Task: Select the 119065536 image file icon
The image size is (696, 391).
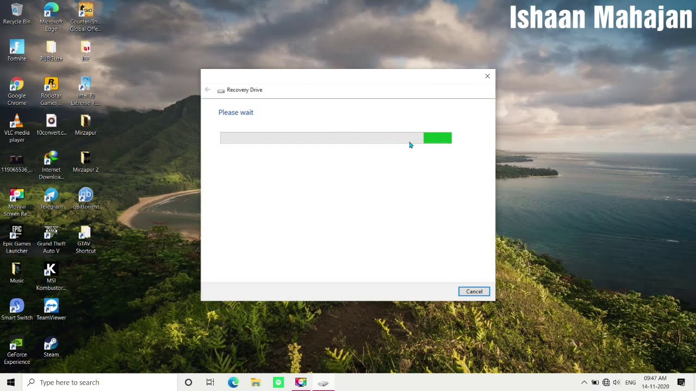Action: click(17, 162)
